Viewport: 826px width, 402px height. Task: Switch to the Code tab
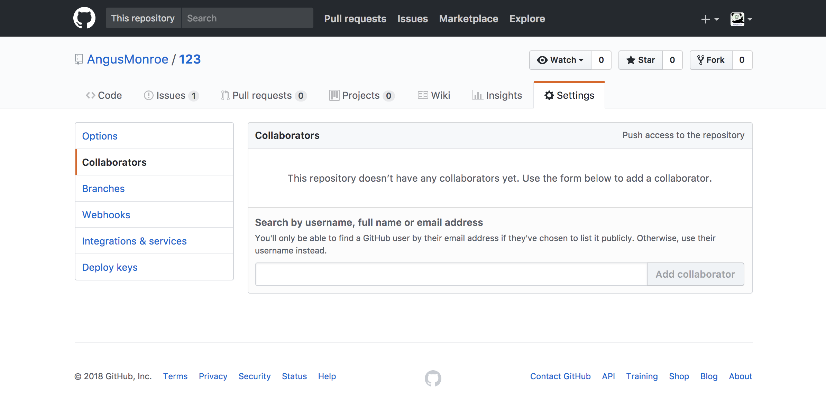click(104, 95)
